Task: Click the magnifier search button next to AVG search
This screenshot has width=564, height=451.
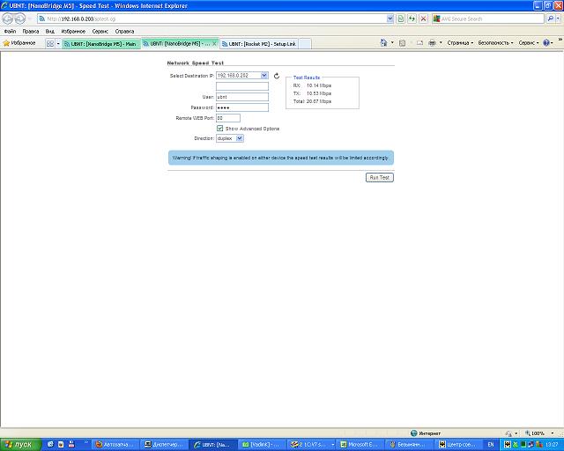Action: click(550, 18)
